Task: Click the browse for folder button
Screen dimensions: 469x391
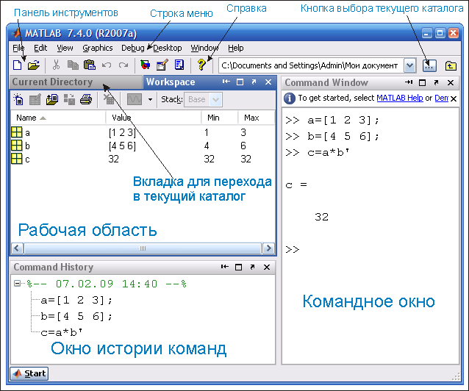Action: (x=429, y=65)
